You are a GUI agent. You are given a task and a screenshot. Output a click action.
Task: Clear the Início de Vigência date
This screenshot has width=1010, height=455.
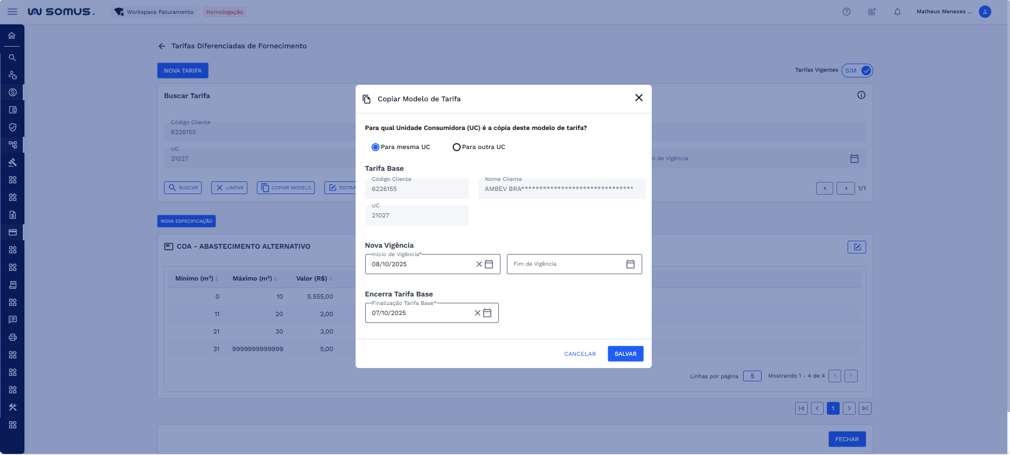[479, 264]
